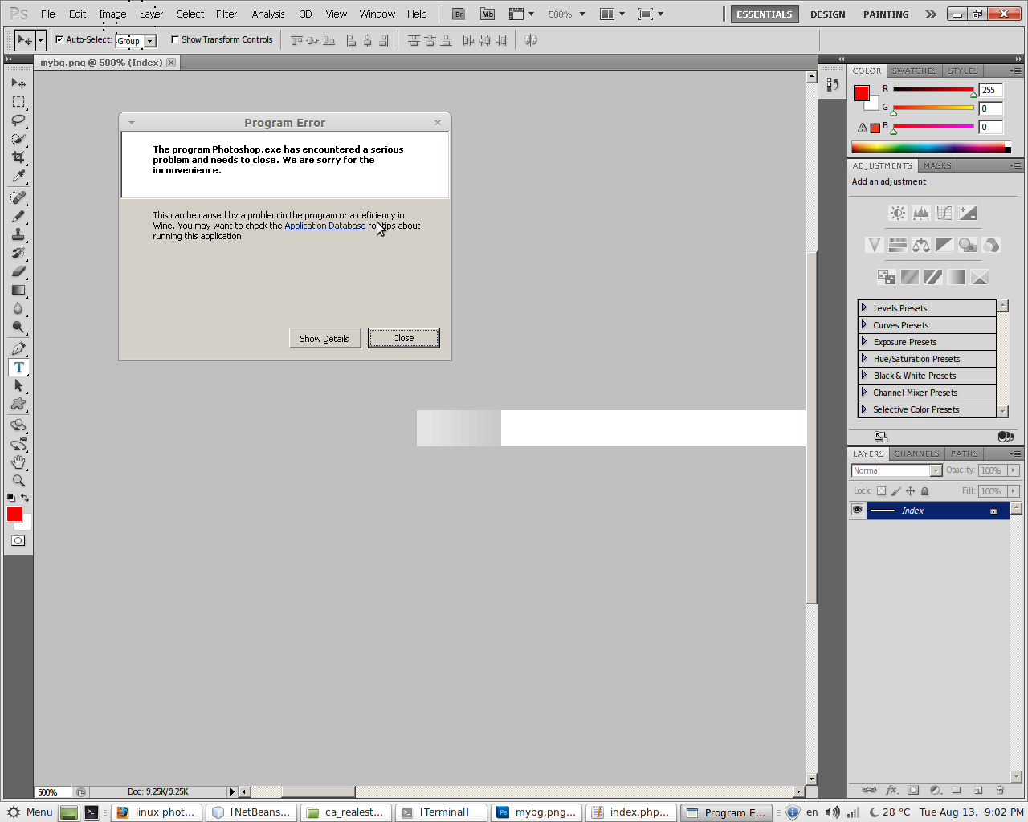Switch to the PAINTING workspace
Image resolution: width=1028 pixels, height=822 pixels.
[x=886, y=14]
